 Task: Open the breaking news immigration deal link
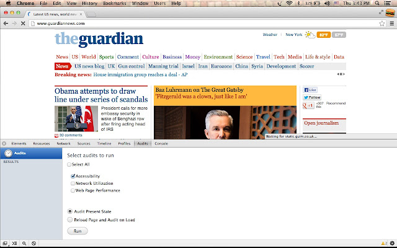click(140, 74)
